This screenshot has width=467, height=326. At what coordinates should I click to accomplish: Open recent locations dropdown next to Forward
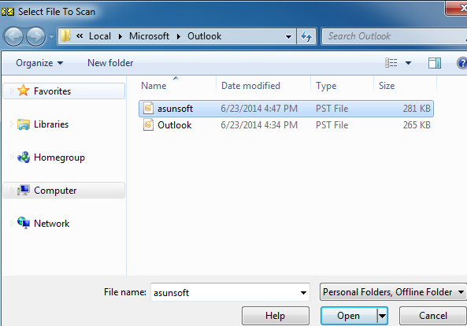click(51, 37)
